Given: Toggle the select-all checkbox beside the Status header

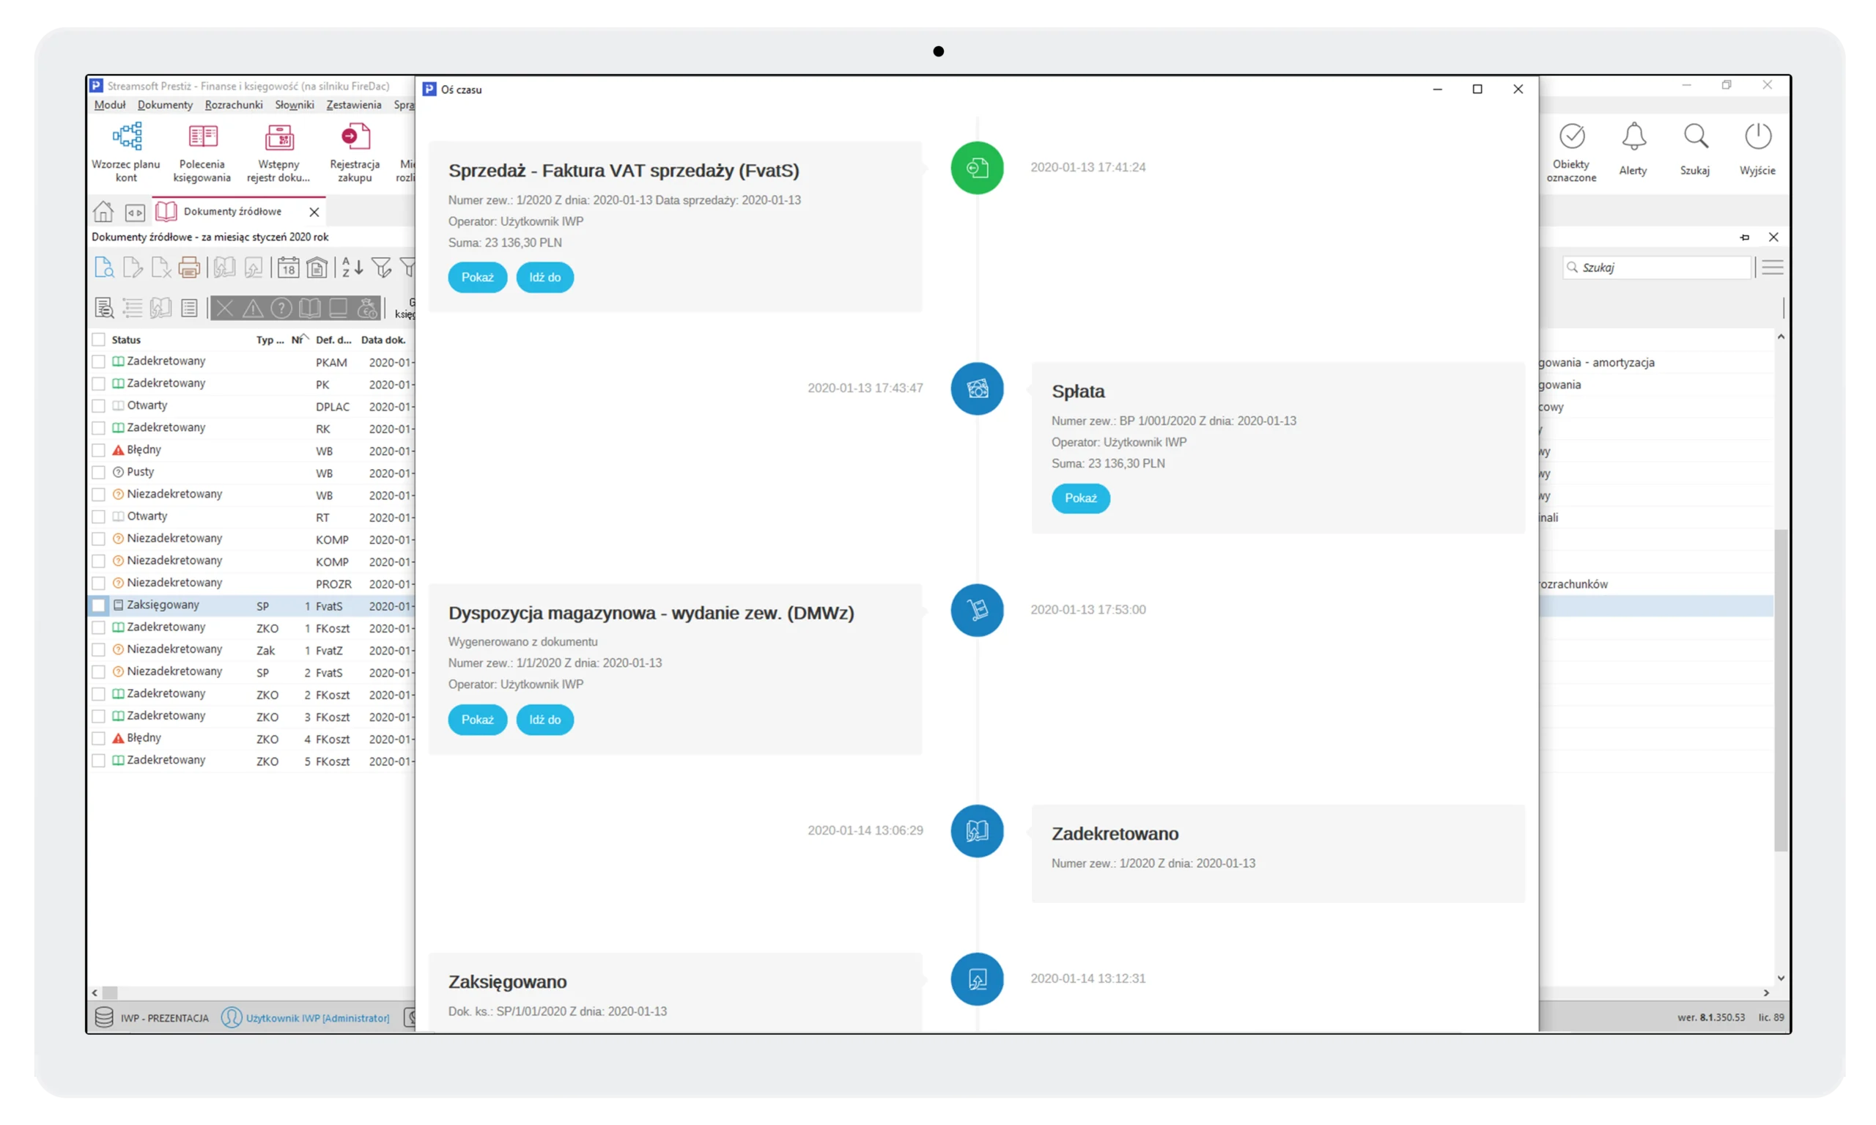Looking at the screenshot, I should [98, 339].
